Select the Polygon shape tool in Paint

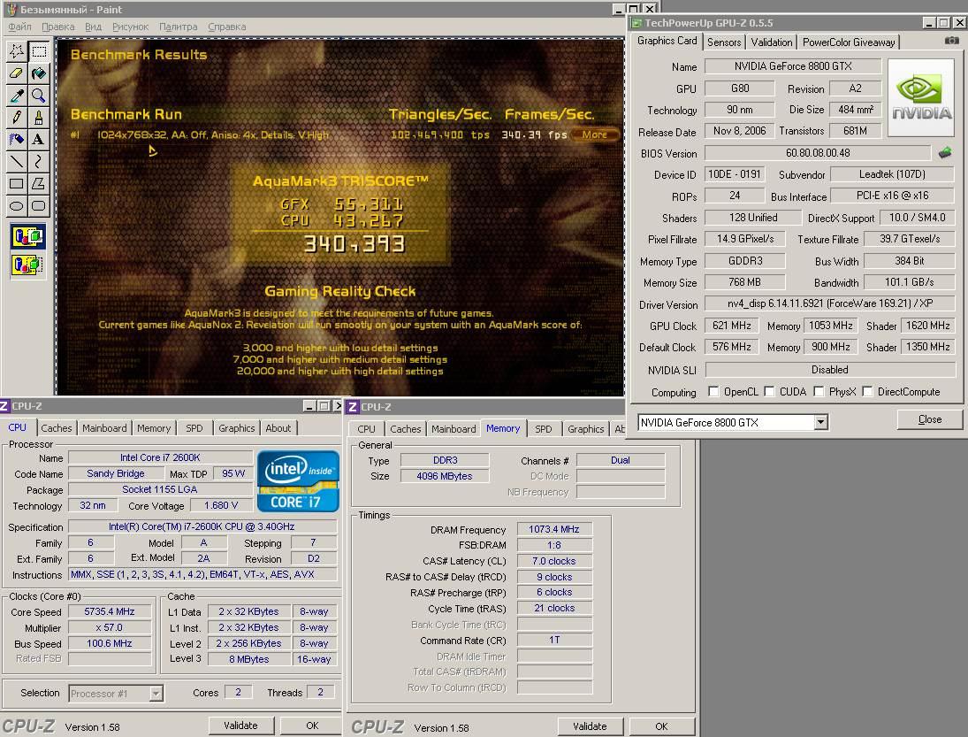39,183
